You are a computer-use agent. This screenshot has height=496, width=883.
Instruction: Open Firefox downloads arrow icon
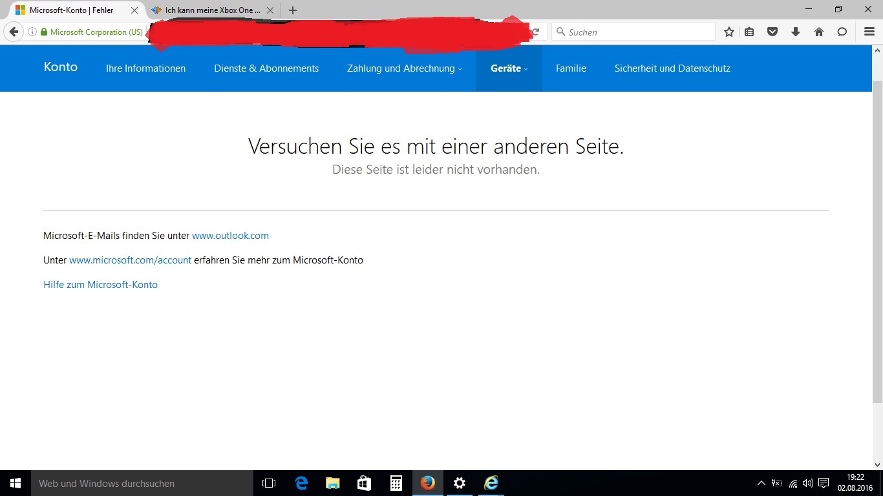(x=796, y=32)
